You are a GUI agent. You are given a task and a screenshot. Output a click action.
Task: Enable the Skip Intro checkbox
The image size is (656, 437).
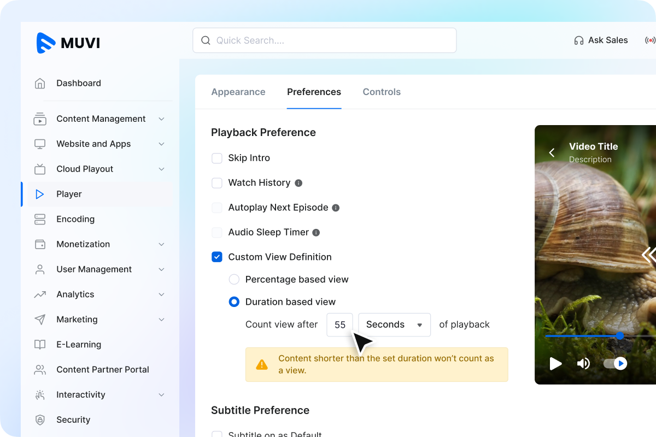click(217, 158)
